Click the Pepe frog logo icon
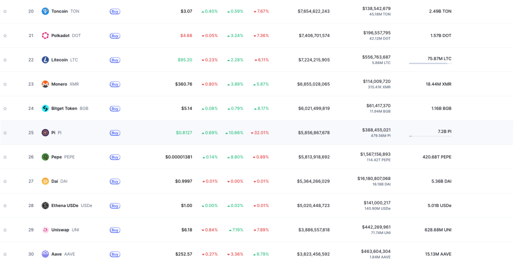The image size is (513, 265). [45, 157]
